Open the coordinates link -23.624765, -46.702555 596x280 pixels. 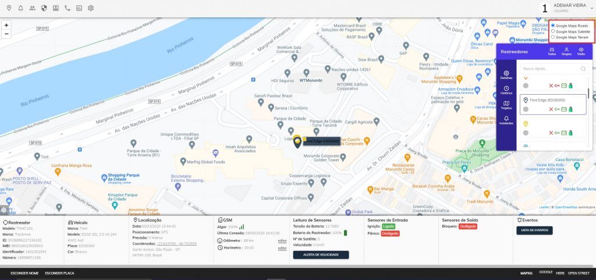point(177,244)
